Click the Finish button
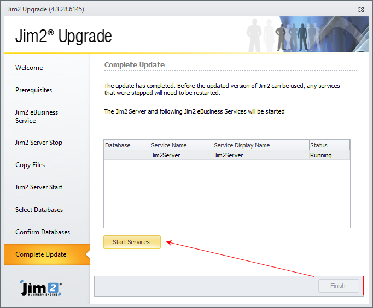The height and width of the screenshot is (308, 373). pyautogui.click(x=339, y=286)
